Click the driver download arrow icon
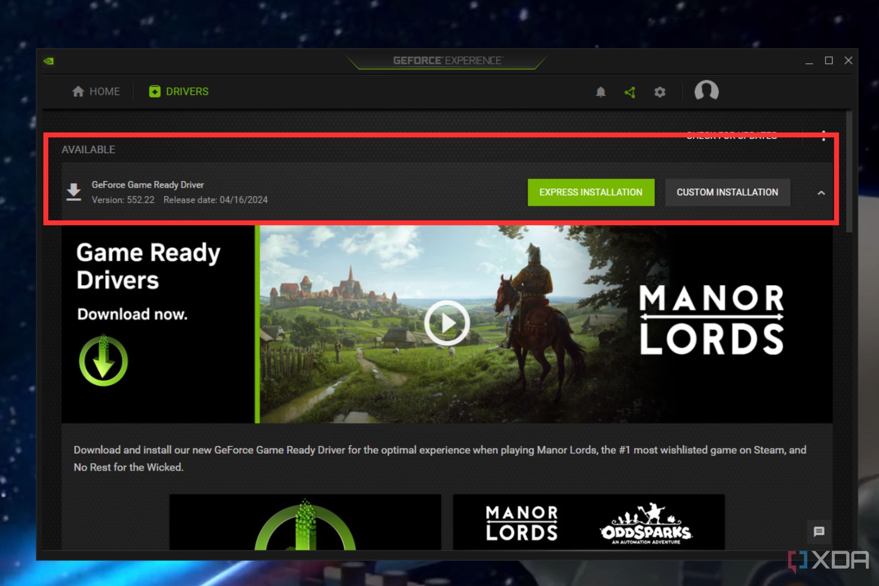The height and width of the screenshot is (586, 879). point(75,191)
